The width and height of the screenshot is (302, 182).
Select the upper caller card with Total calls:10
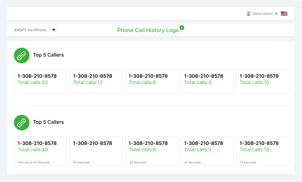tap(263, 81)
